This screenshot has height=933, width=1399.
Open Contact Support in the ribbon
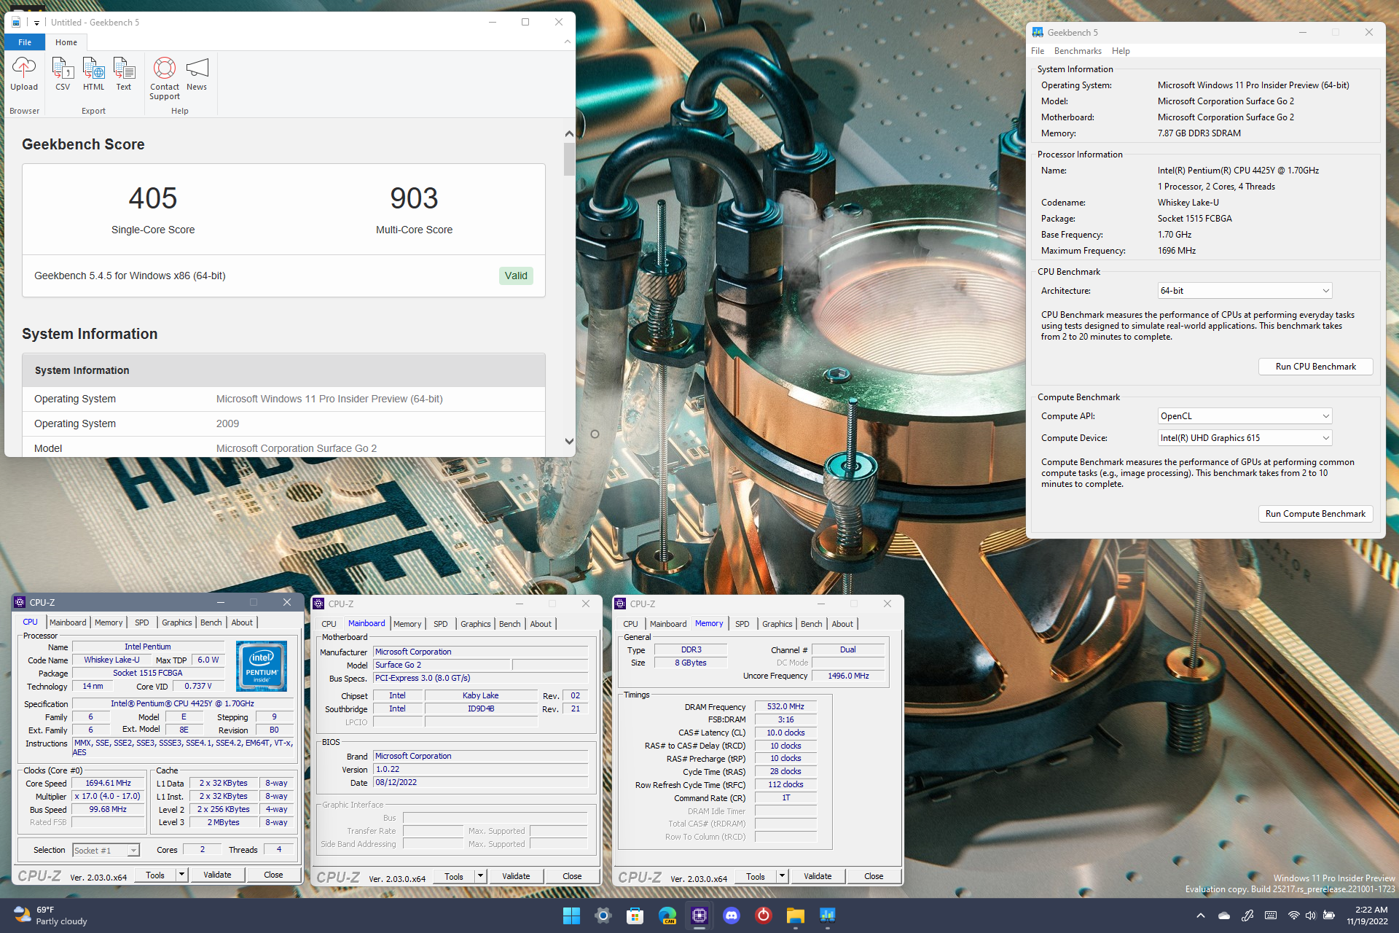[165, 79]
